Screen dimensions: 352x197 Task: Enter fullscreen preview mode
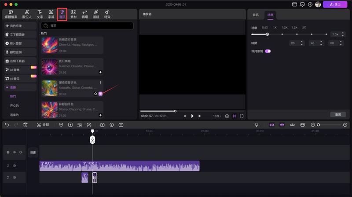[242, 116]
